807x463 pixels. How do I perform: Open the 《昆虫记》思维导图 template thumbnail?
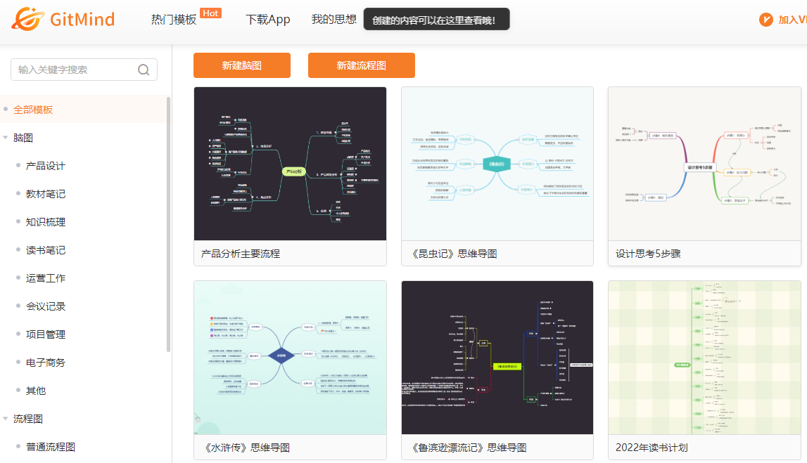pyautogui.click(x=497, y=164)
